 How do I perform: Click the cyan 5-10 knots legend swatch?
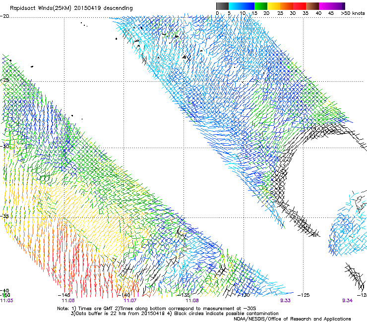(x=235, y=6)
